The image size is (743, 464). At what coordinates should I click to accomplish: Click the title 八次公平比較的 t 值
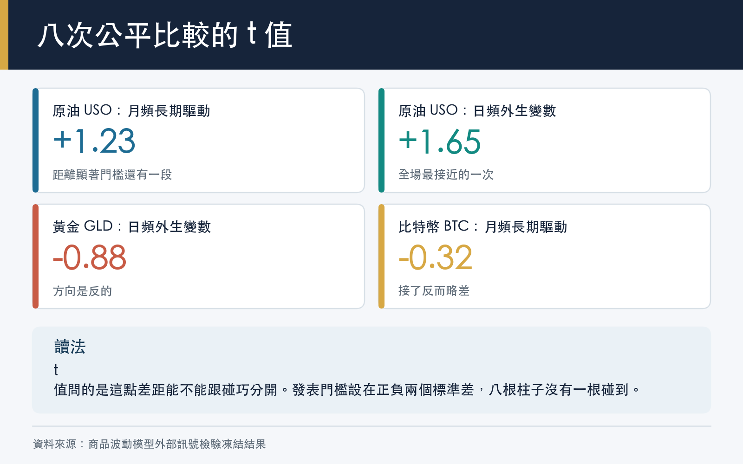tap(165, 35)
